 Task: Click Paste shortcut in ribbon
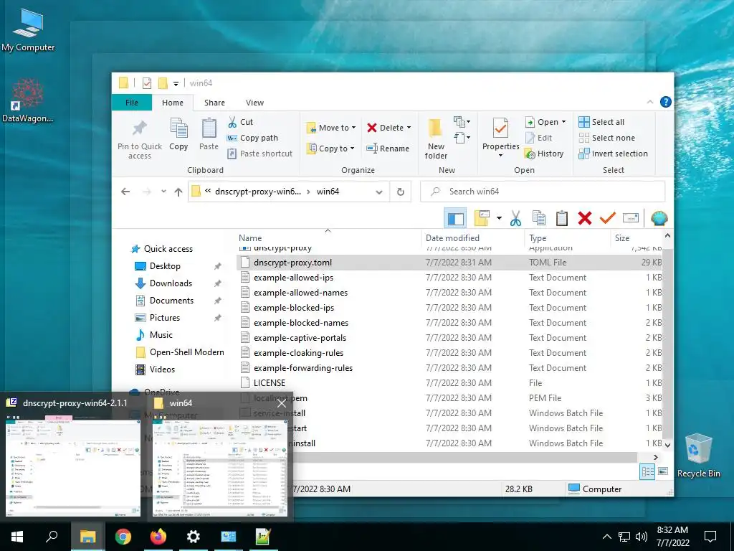click(x=260, y=154)
